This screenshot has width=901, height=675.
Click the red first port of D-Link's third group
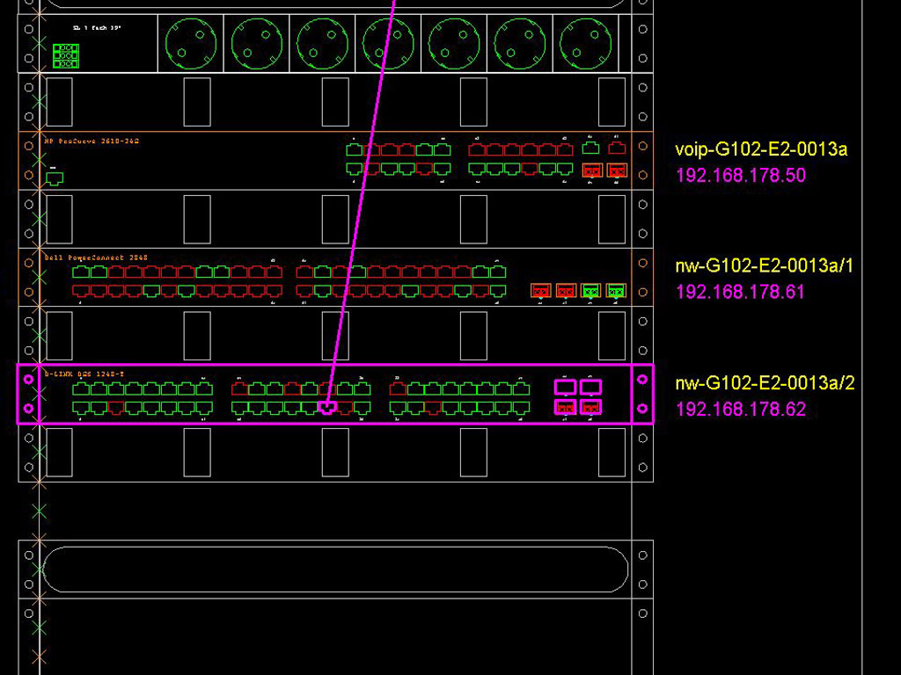(398, 388)
